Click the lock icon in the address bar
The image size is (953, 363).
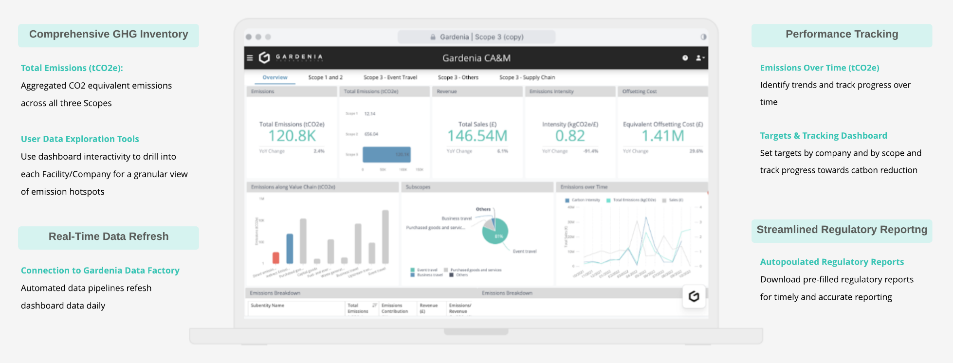tap(433, 37)
